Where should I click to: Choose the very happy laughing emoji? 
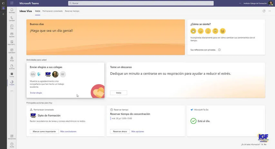(193, 31)
